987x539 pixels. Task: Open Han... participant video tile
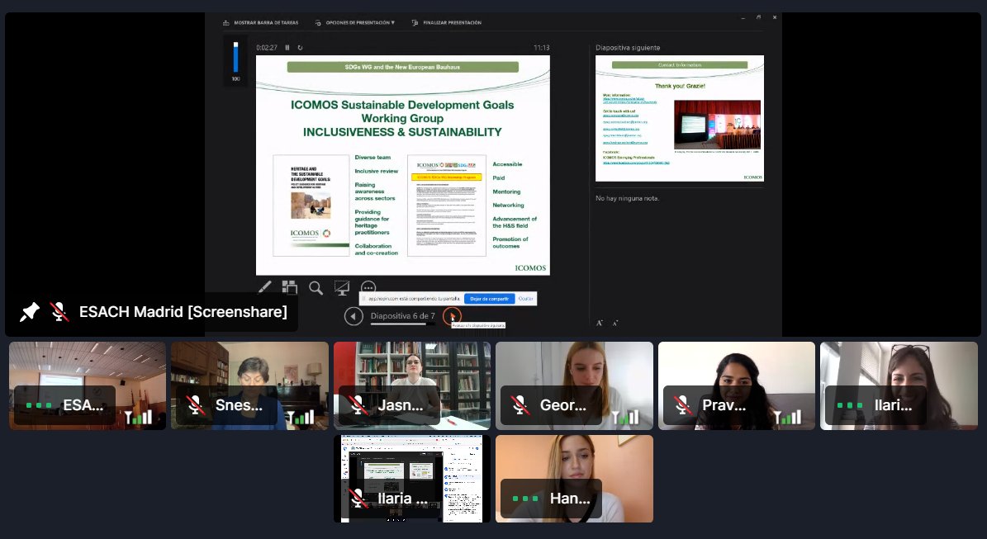tap(574, 479)
